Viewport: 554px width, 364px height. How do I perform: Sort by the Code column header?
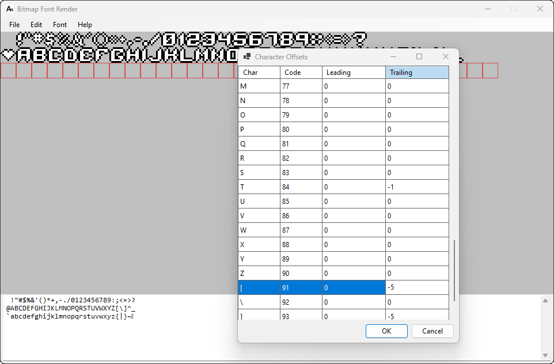[x=301, y=73]
